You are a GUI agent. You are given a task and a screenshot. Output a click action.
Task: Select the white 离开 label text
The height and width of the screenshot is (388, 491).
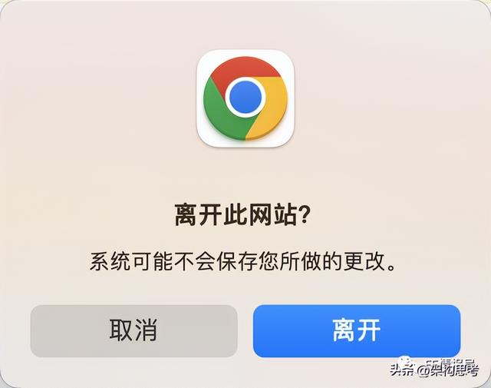(357, 330)
